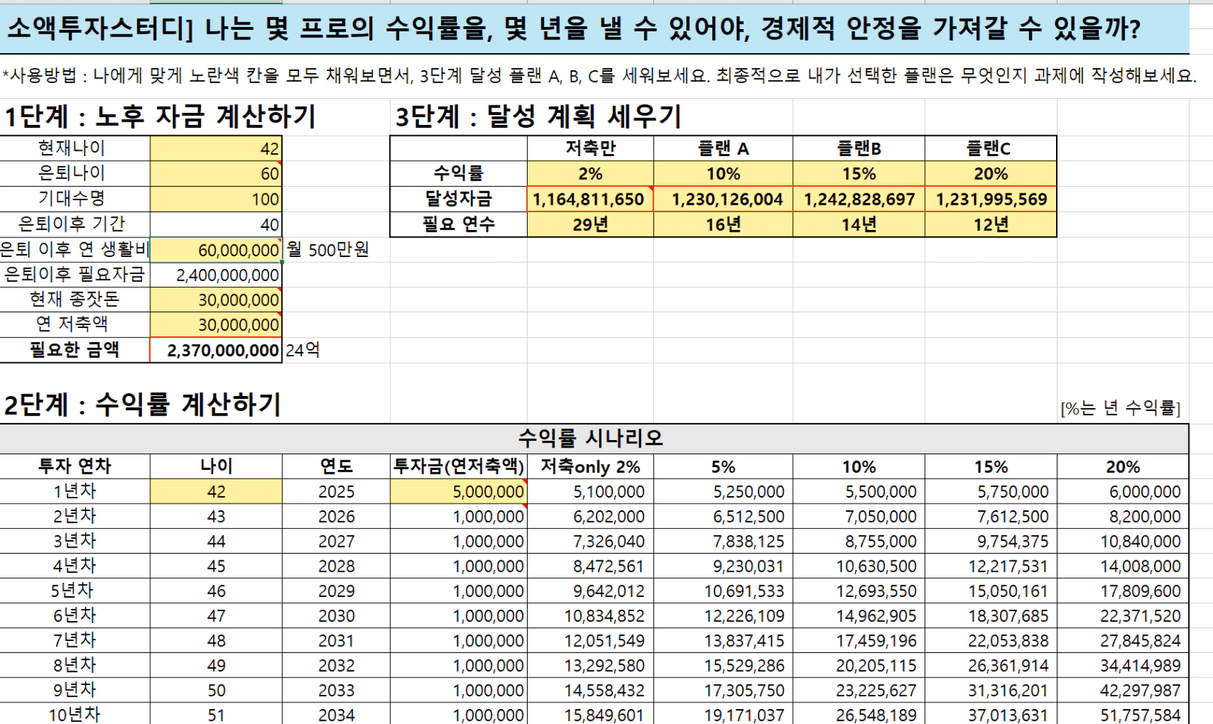The width and height of the screenshot is (1213, 724).
Task: Click the required amount cell 2,370,000,000
Action: [216, 350]
